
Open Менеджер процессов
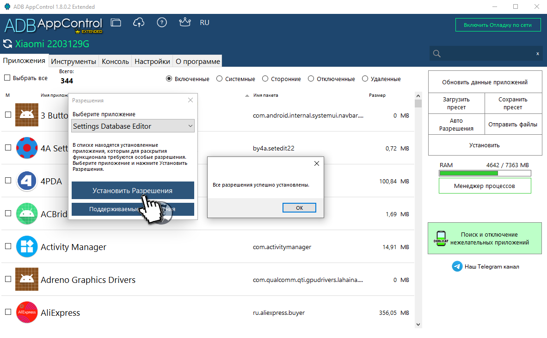coord(485,186)
